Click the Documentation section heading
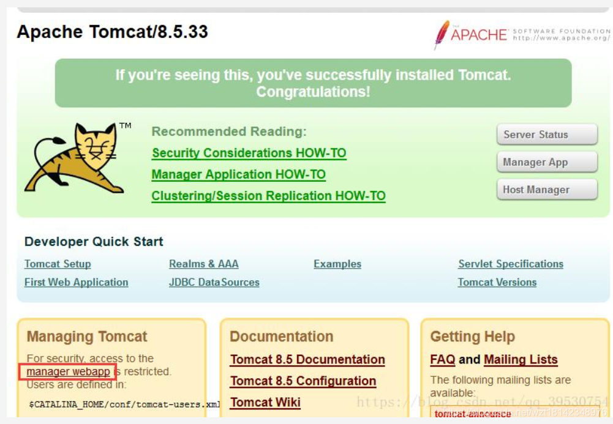 282,337
